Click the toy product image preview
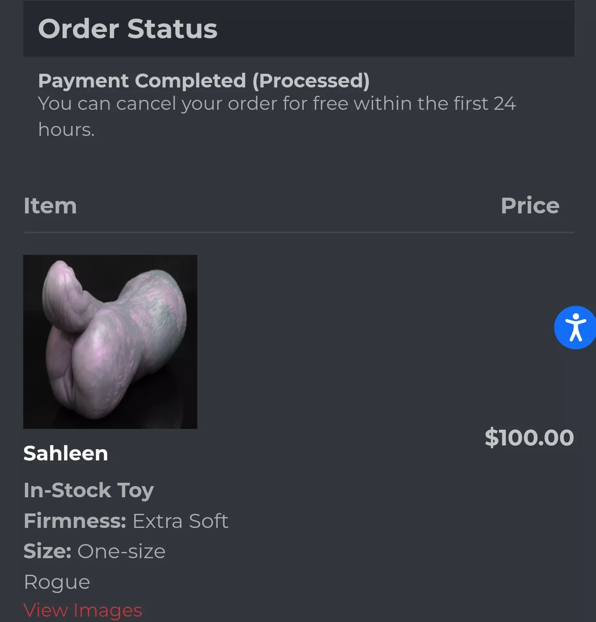Screen dimensions: 596x622 (x=110, y=342)
